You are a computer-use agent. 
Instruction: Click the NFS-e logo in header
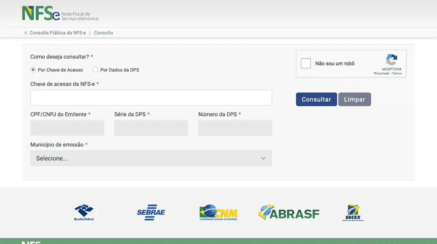(60, 13)
